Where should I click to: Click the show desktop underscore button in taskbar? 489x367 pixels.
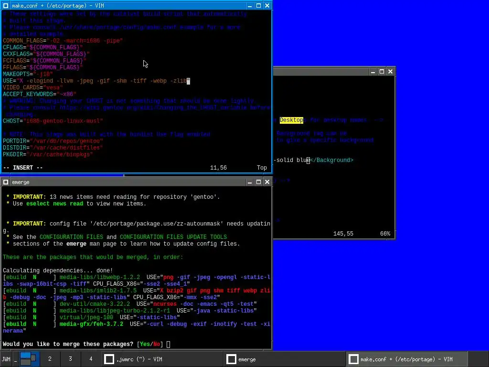15,359
